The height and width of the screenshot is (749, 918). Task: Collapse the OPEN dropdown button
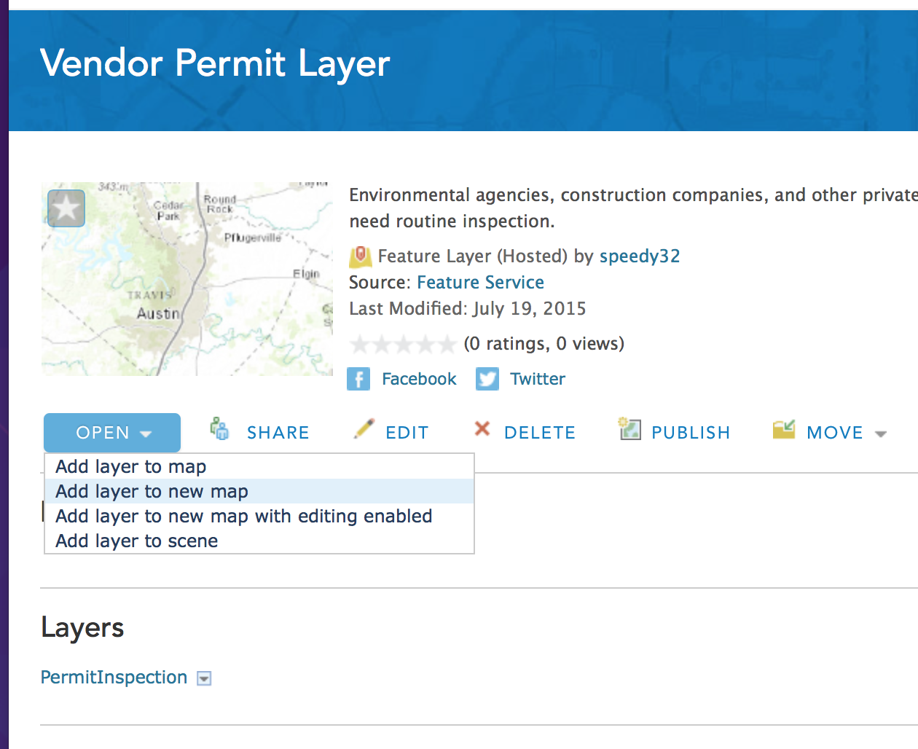(112, 433)
